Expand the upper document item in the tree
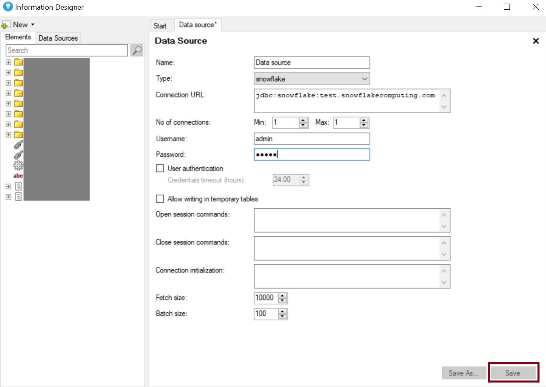 click(x=9, y=186)
